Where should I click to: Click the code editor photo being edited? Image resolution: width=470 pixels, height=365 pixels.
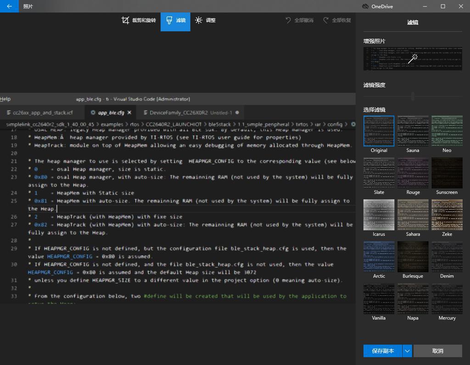[178, 198]
